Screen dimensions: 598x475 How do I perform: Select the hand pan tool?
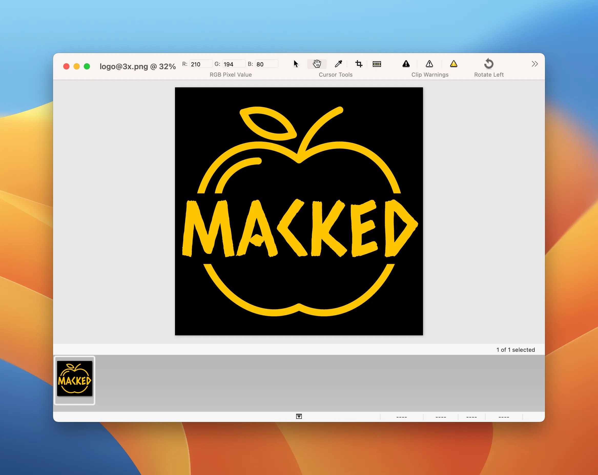(316, 64)
